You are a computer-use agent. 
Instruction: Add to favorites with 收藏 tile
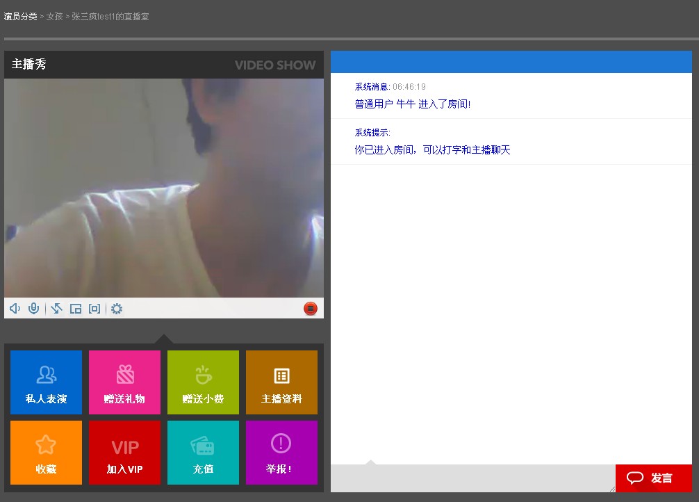click(x=47, y=453)
